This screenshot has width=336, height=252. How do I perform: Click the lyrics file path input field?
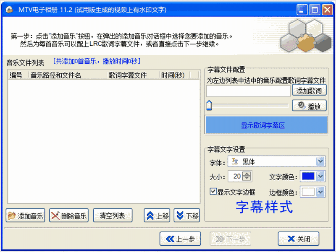click(x=248, y=91)
